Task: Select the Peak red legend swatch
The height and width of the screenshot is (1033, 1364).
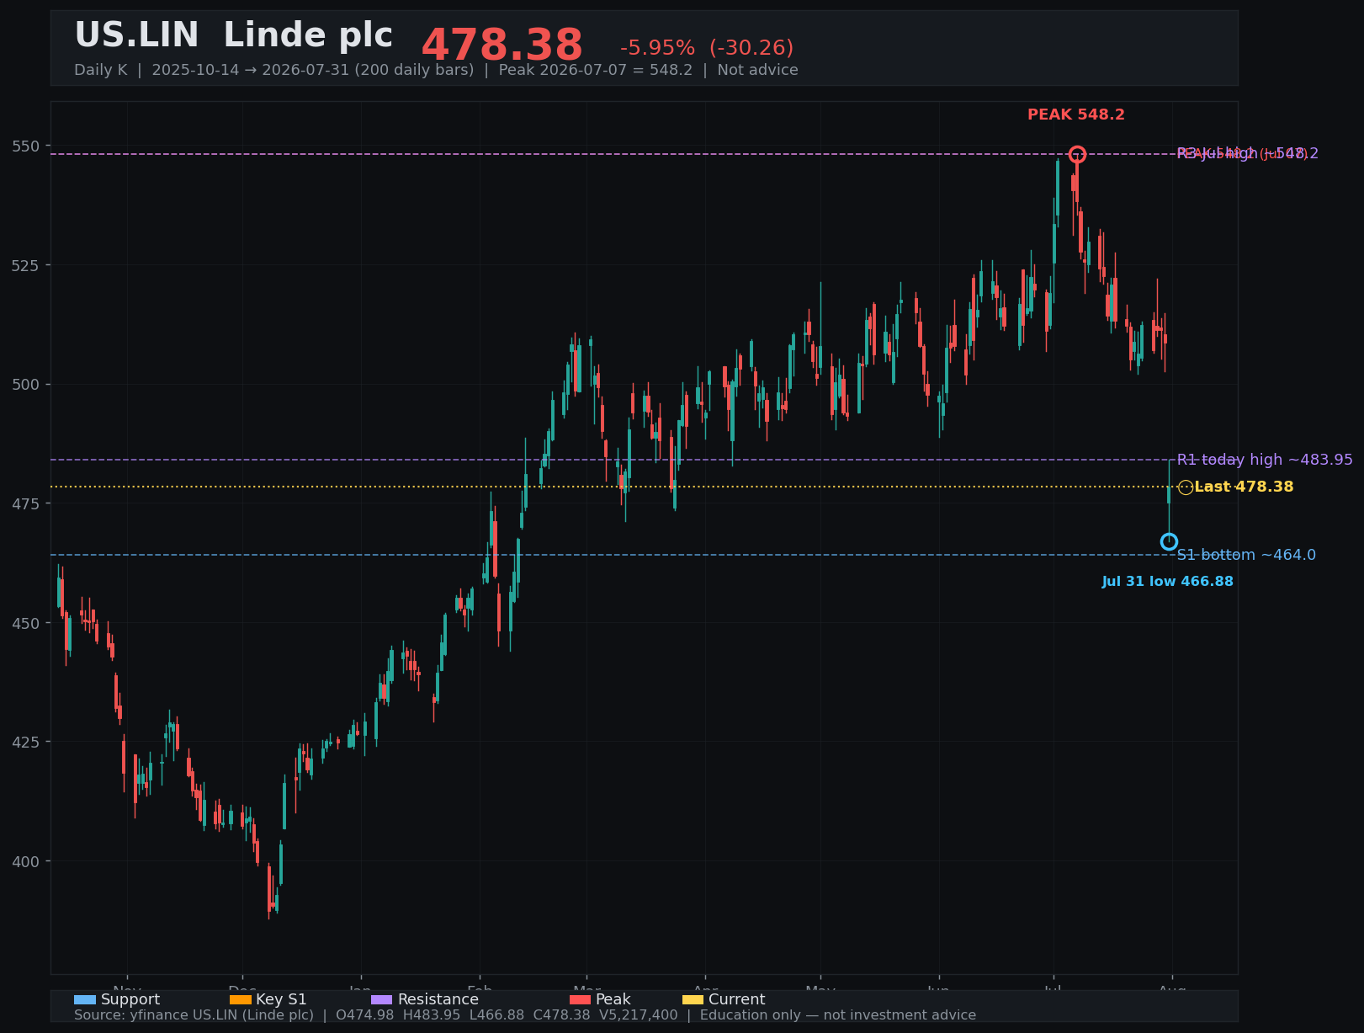Action: (580, 1000)
